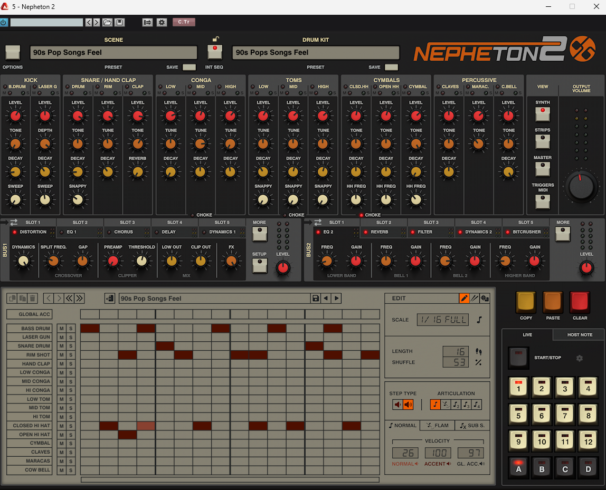Toggle the plugin power bypass icon
This screenshot has height=490, width=606.
coord(4,22)
